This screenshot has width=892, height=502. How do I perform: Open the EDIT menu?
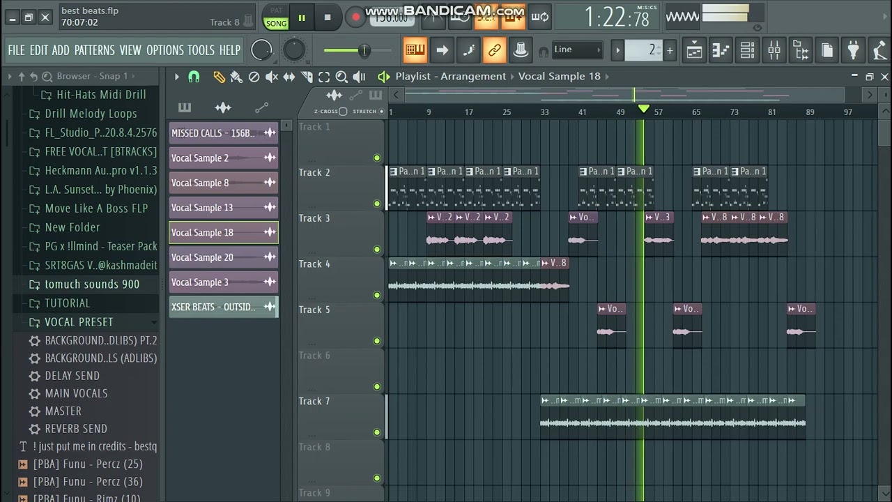[x=39, y=50]
